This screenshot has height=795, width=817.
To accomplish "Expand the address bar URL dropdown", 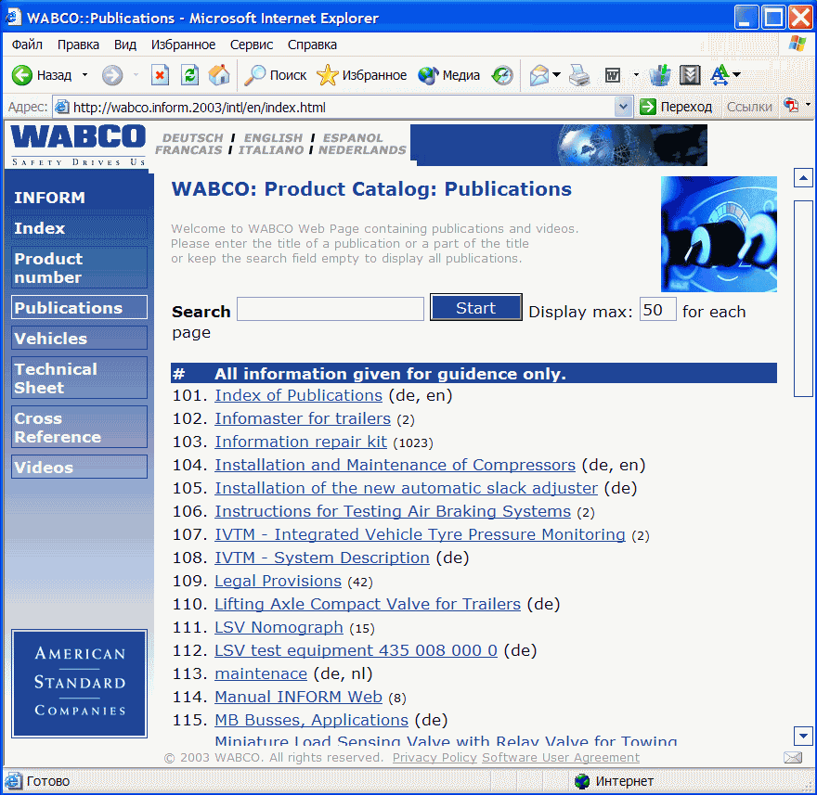I will pyautogui.click(x=623, y=108).
